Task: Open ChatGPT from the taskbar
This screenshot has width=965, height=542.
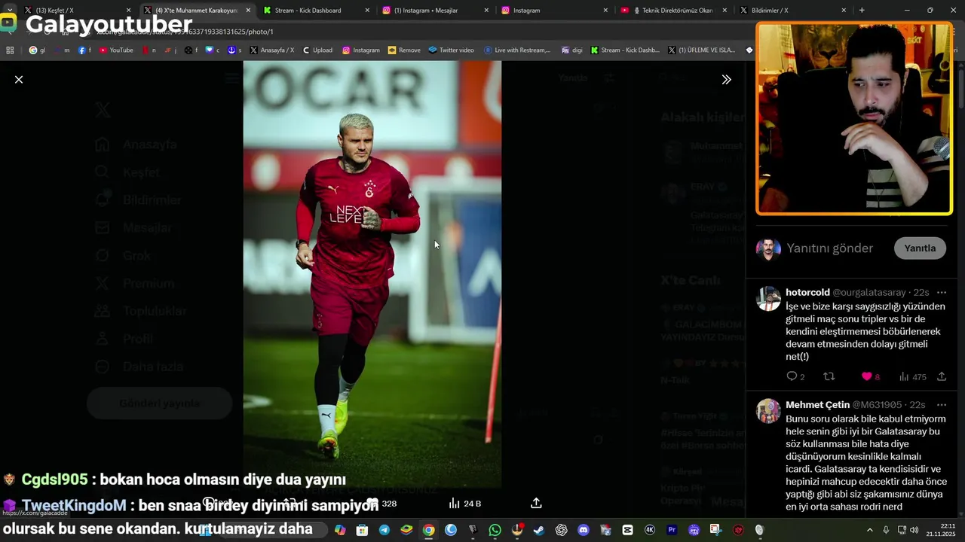Action: click(x=561, y=530)
